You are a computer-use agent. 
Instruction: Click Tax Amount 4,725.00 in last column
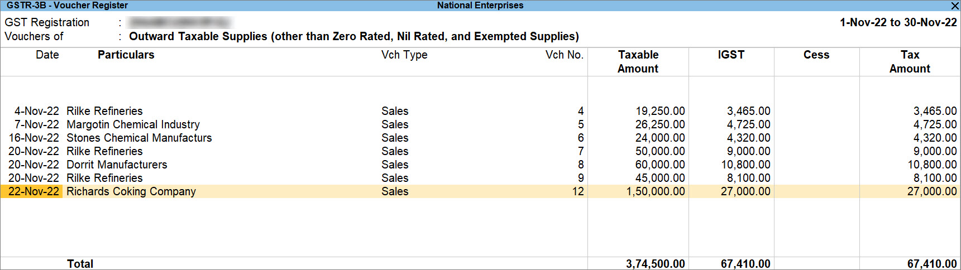(935, 124)
